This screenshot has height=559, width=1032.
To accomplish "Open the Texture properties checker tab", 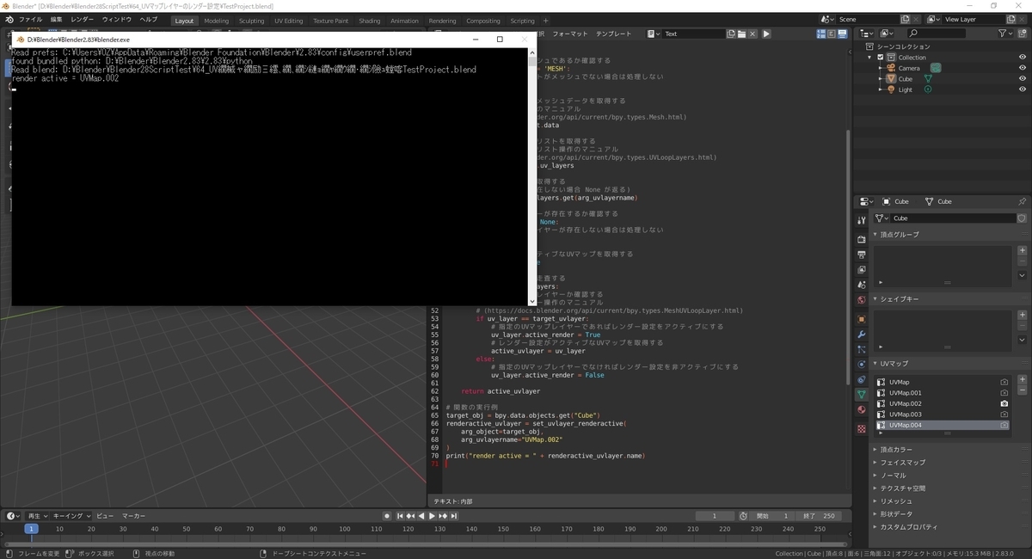I will pos(862,428).
